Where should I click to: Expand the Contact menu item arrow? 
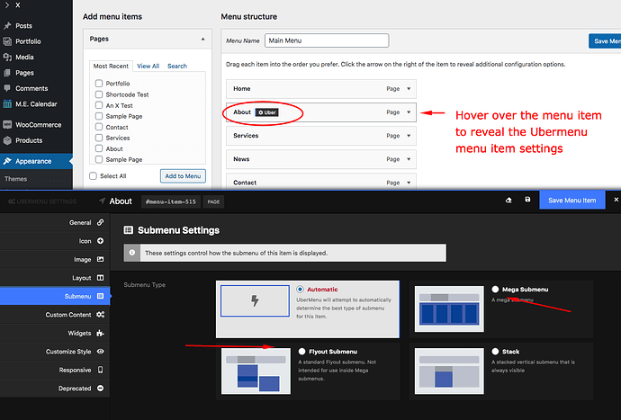409,183
